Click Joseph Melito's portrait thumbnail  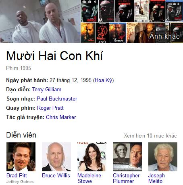coord(163,157)
